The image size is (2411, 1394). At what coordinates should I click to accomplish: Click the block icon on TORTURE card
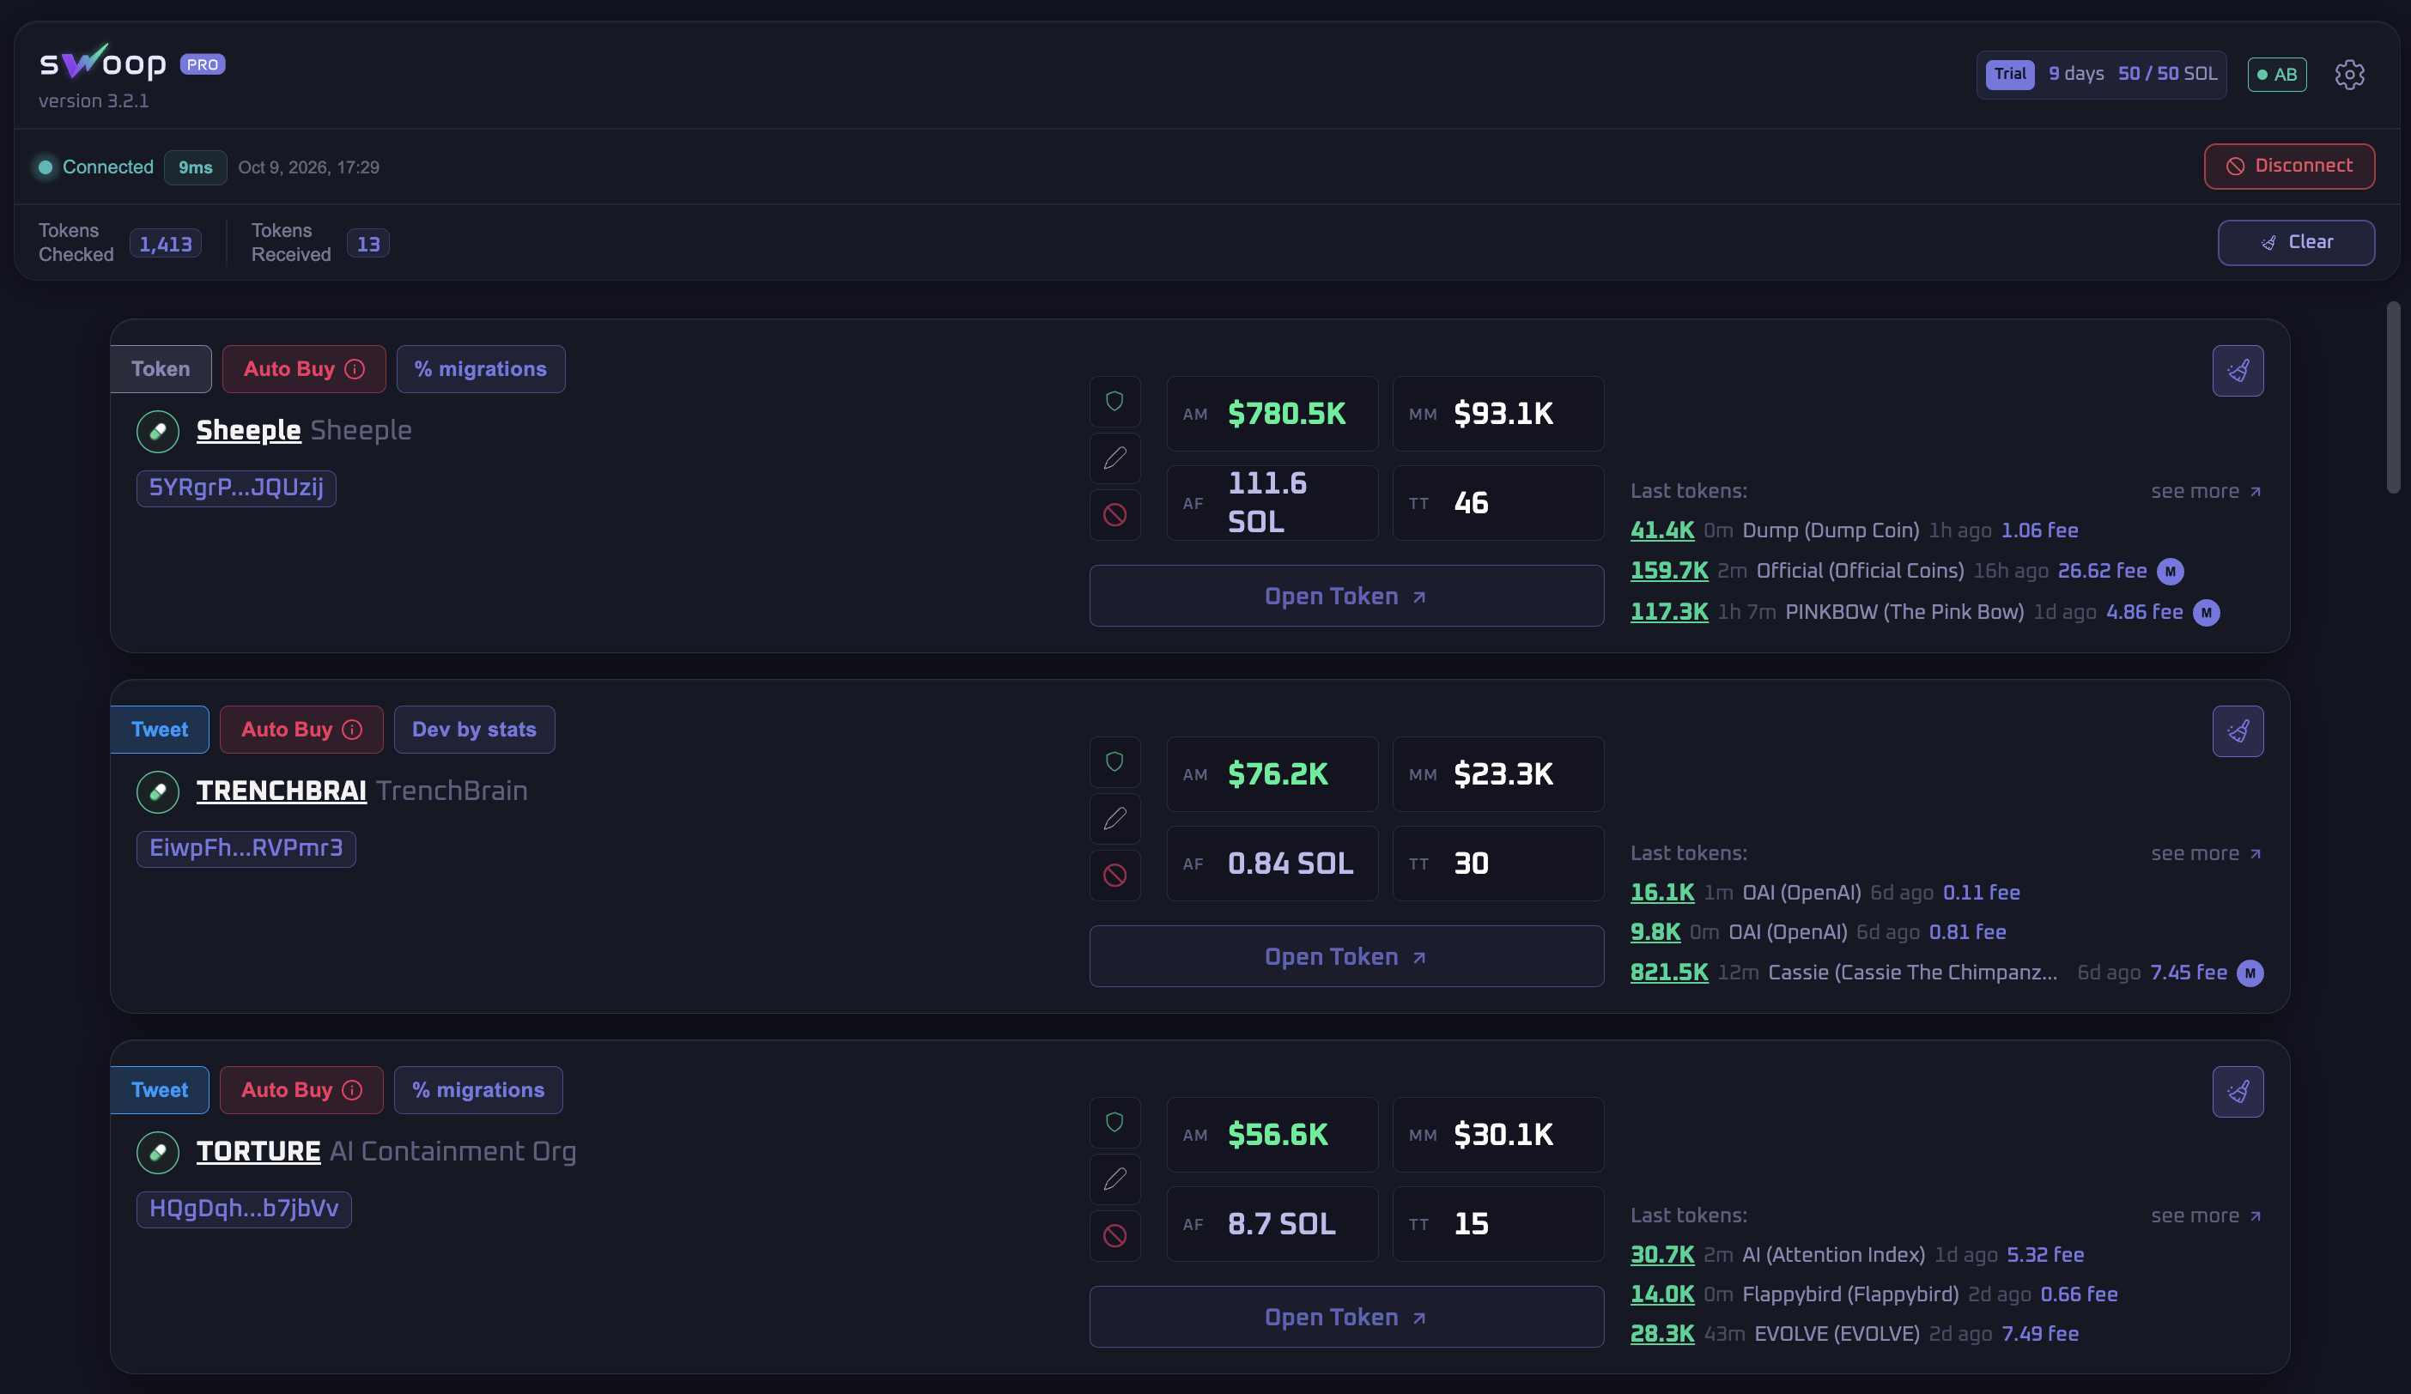tap(1114, 1236)
